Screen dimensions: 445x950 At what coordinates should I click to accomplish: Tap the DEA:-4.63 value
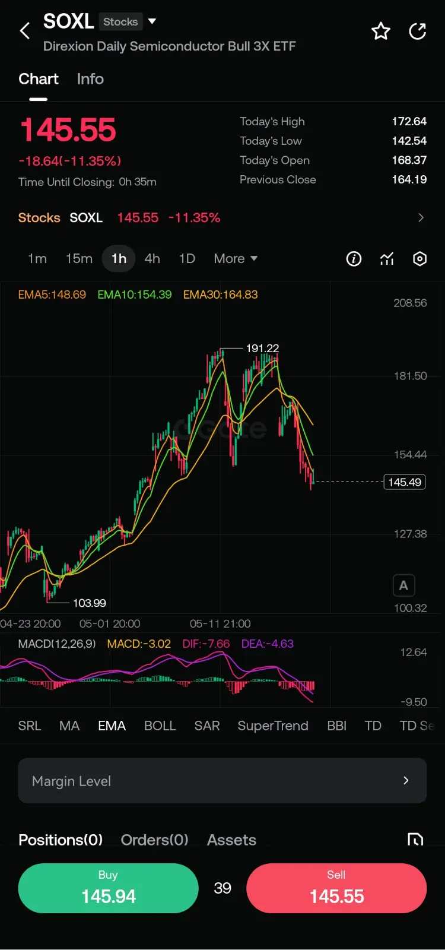[x=268, y=644]
